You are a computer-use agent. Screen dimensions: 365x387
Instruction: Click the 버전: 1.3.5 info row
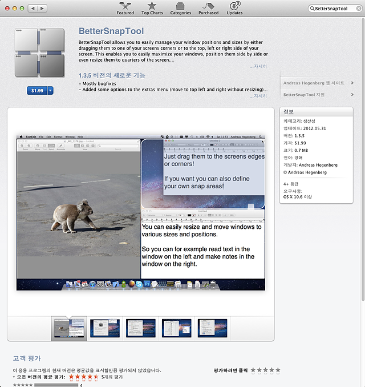pyautogui.click(x=294, y=136)
